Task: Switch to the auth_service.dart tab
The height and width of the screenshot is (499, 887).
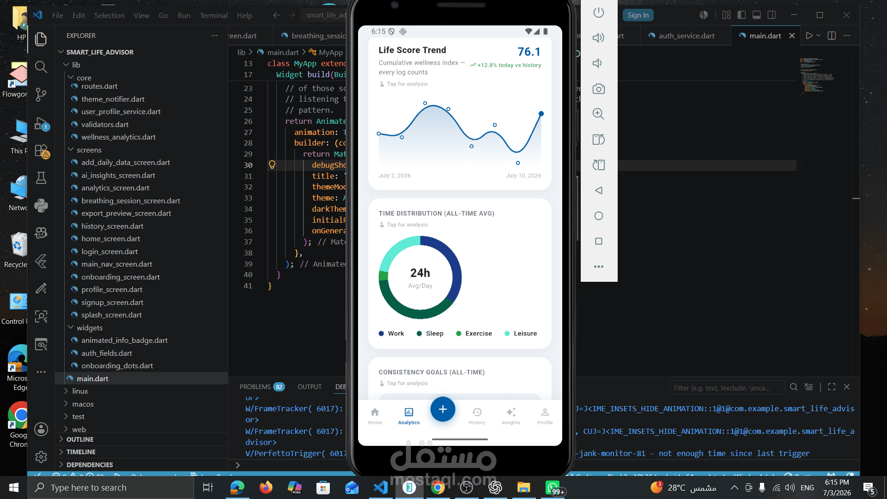Action: (686, 36)
